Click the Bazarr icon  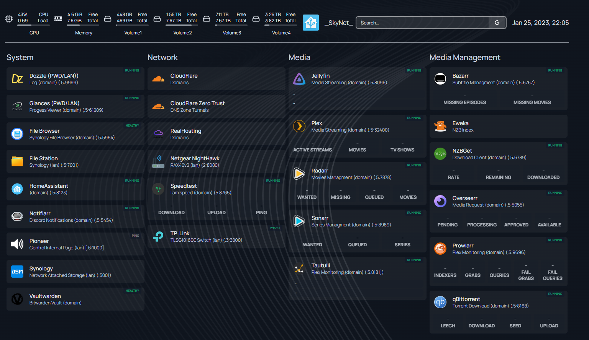[x=440, y=79]
